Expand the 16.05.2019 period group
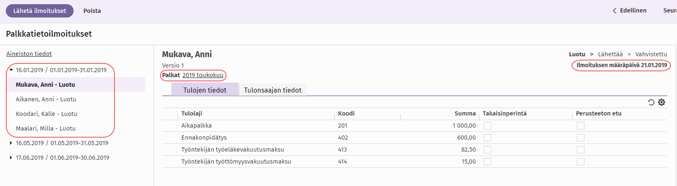Image resolution: width=677 pixels, height=186 pixels. [11, 143]
